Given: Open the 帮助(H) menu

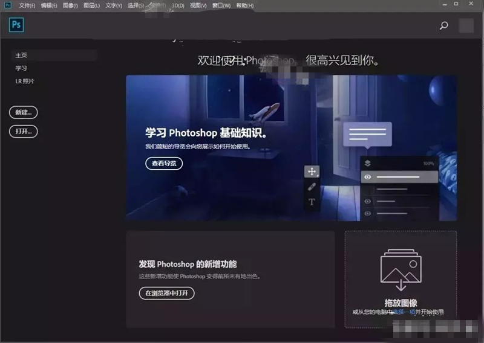Looking at the screenshot, I should point(245,5).
